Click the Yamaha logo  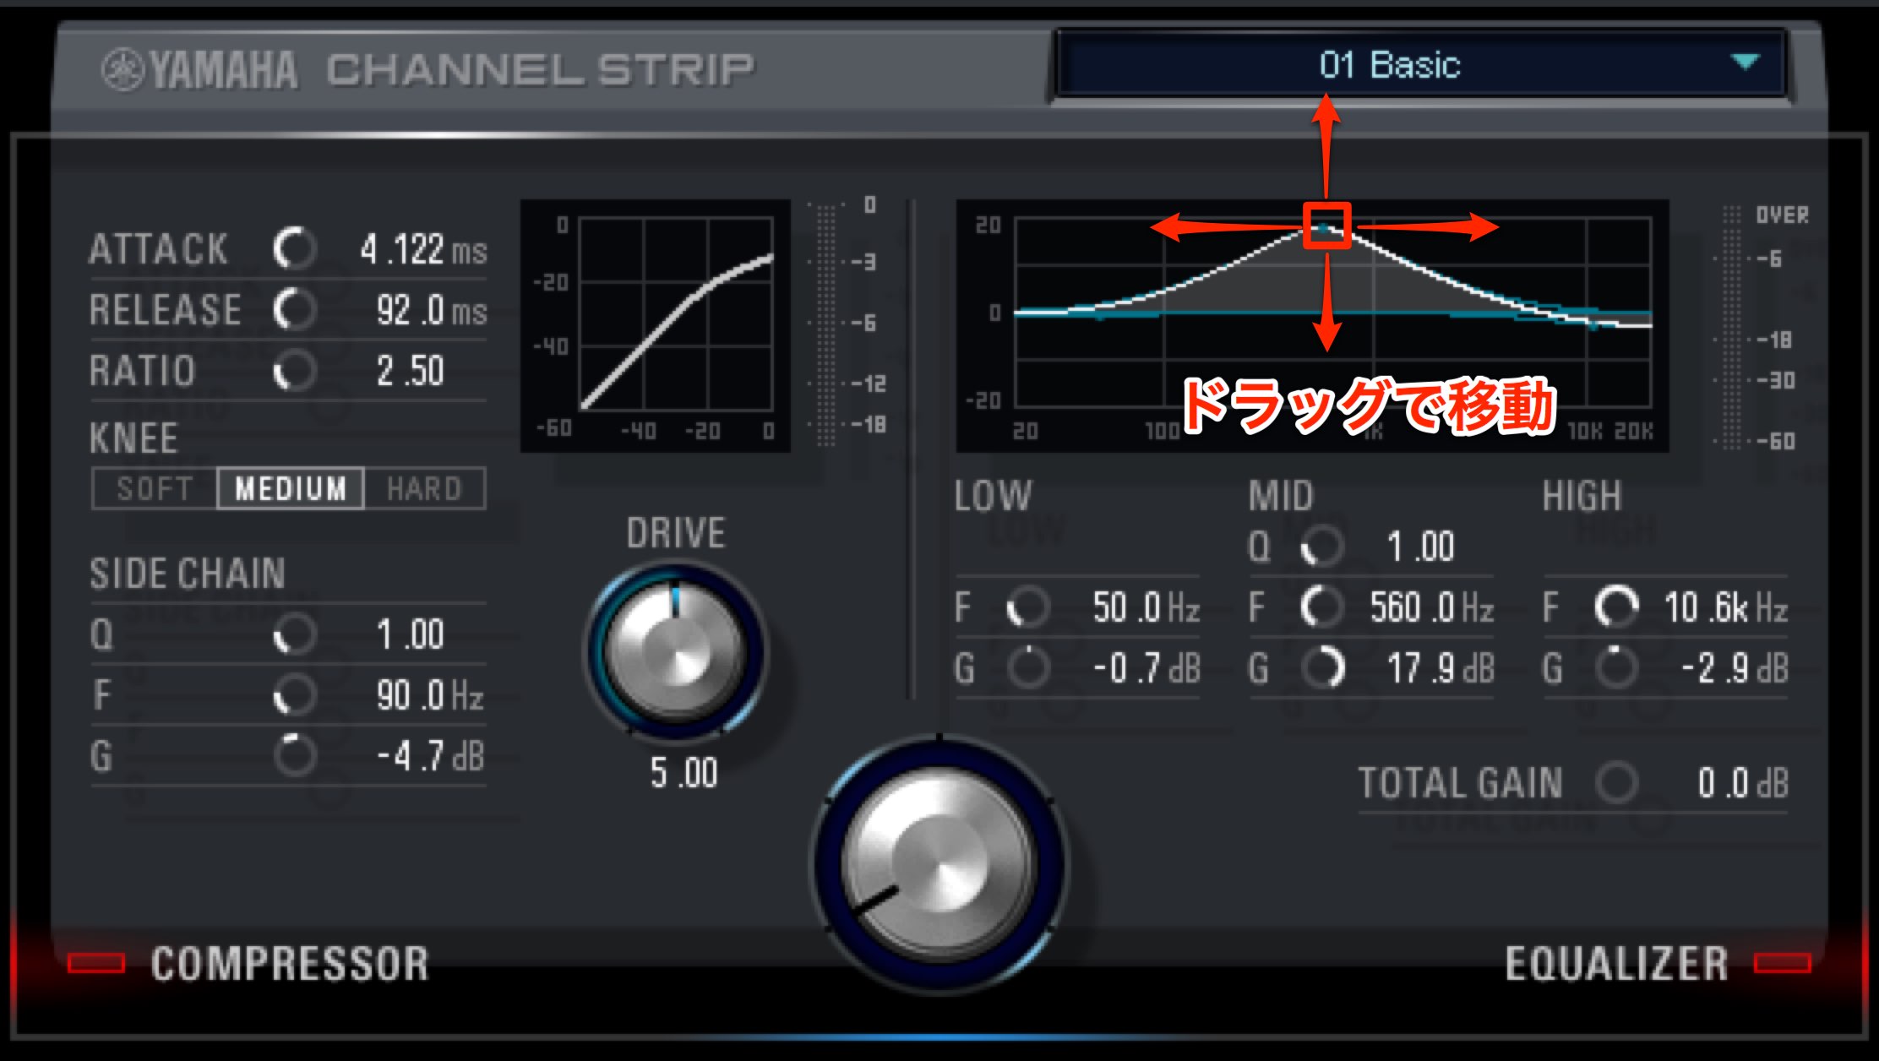coord(199,69)
